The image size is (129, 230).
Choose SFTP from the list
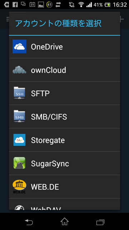[64, 93]
